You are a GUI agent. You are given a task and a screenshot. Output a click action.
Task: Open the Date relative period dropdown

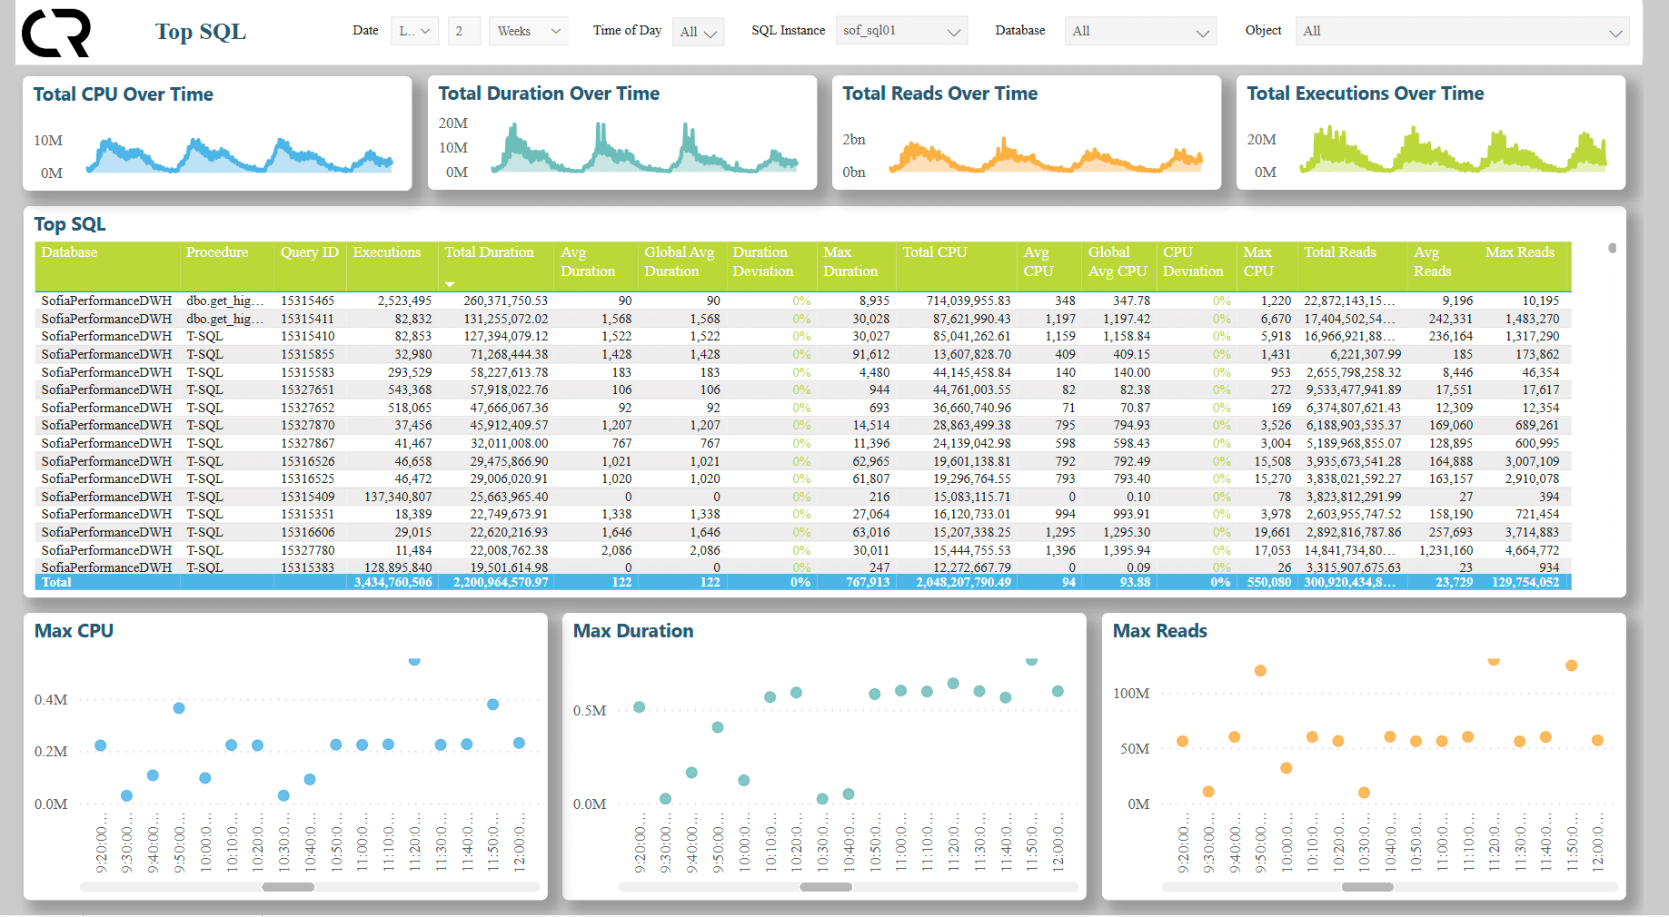pyautogui.click(x=414, y=31)
